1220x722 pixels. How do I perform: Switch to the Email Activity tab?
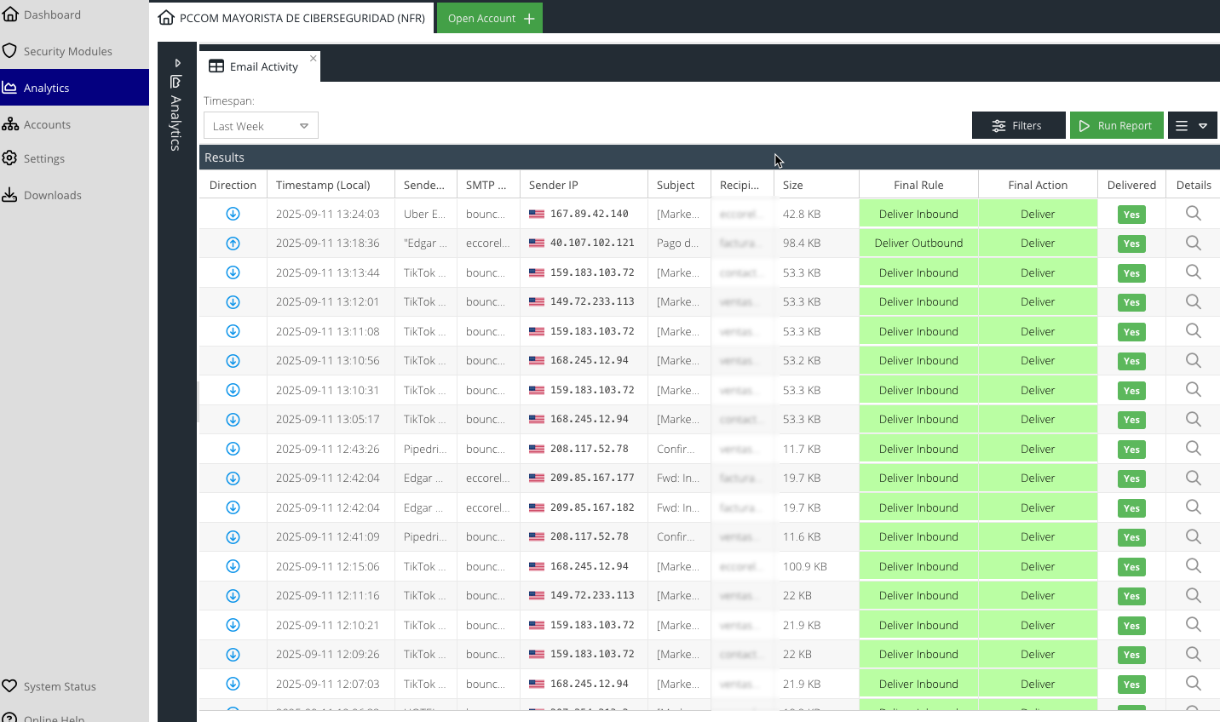pyautogui.click(x=256, y=66)
